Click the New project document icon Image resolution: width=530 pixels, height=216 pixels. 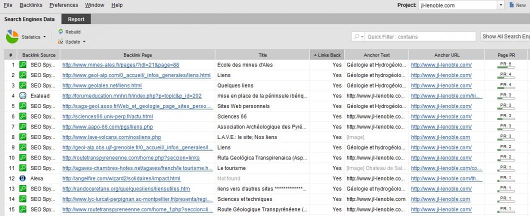(x=511, y=5)
